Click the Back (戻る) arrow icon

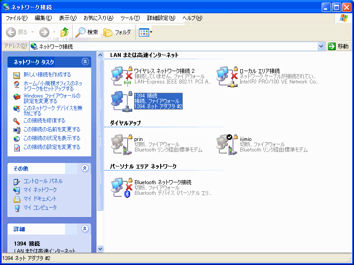point(11,32)
